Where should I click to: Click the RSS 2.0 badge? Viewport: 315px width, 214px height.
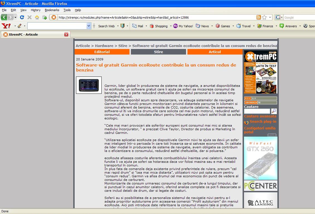click(x=261, y=98)
